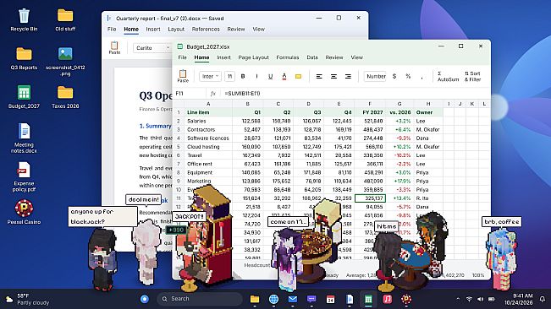Open the Calendar taskbar icon
The width and height of the screenshot is (551, 309).
click(x=330, y=299)
